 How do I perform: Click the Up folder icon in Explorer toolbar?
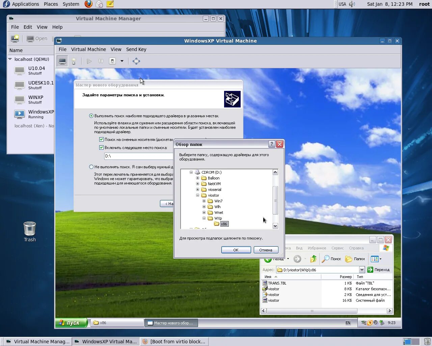pyautogui.click(x=314, y=259)
